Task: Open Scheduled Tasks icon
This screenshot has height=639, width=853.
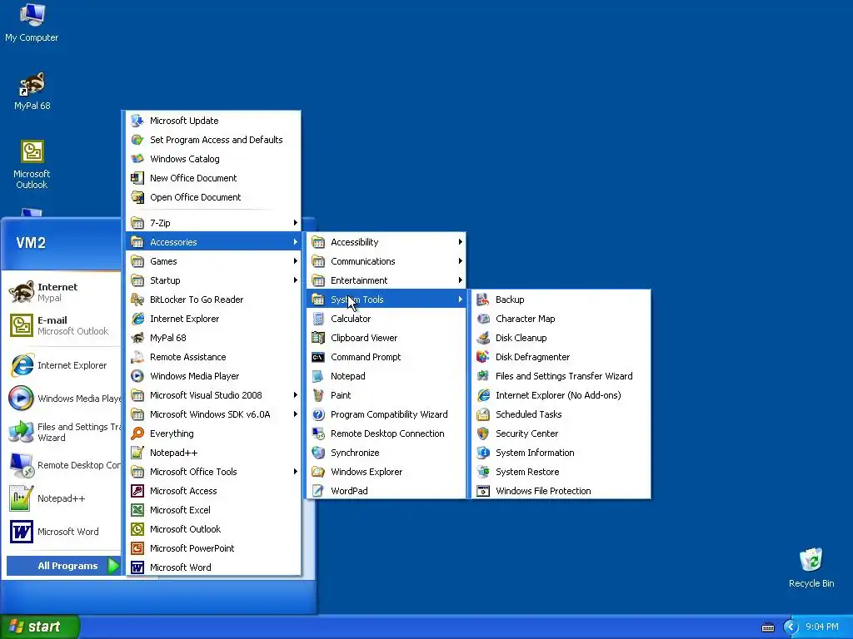Action: [482, 414]
